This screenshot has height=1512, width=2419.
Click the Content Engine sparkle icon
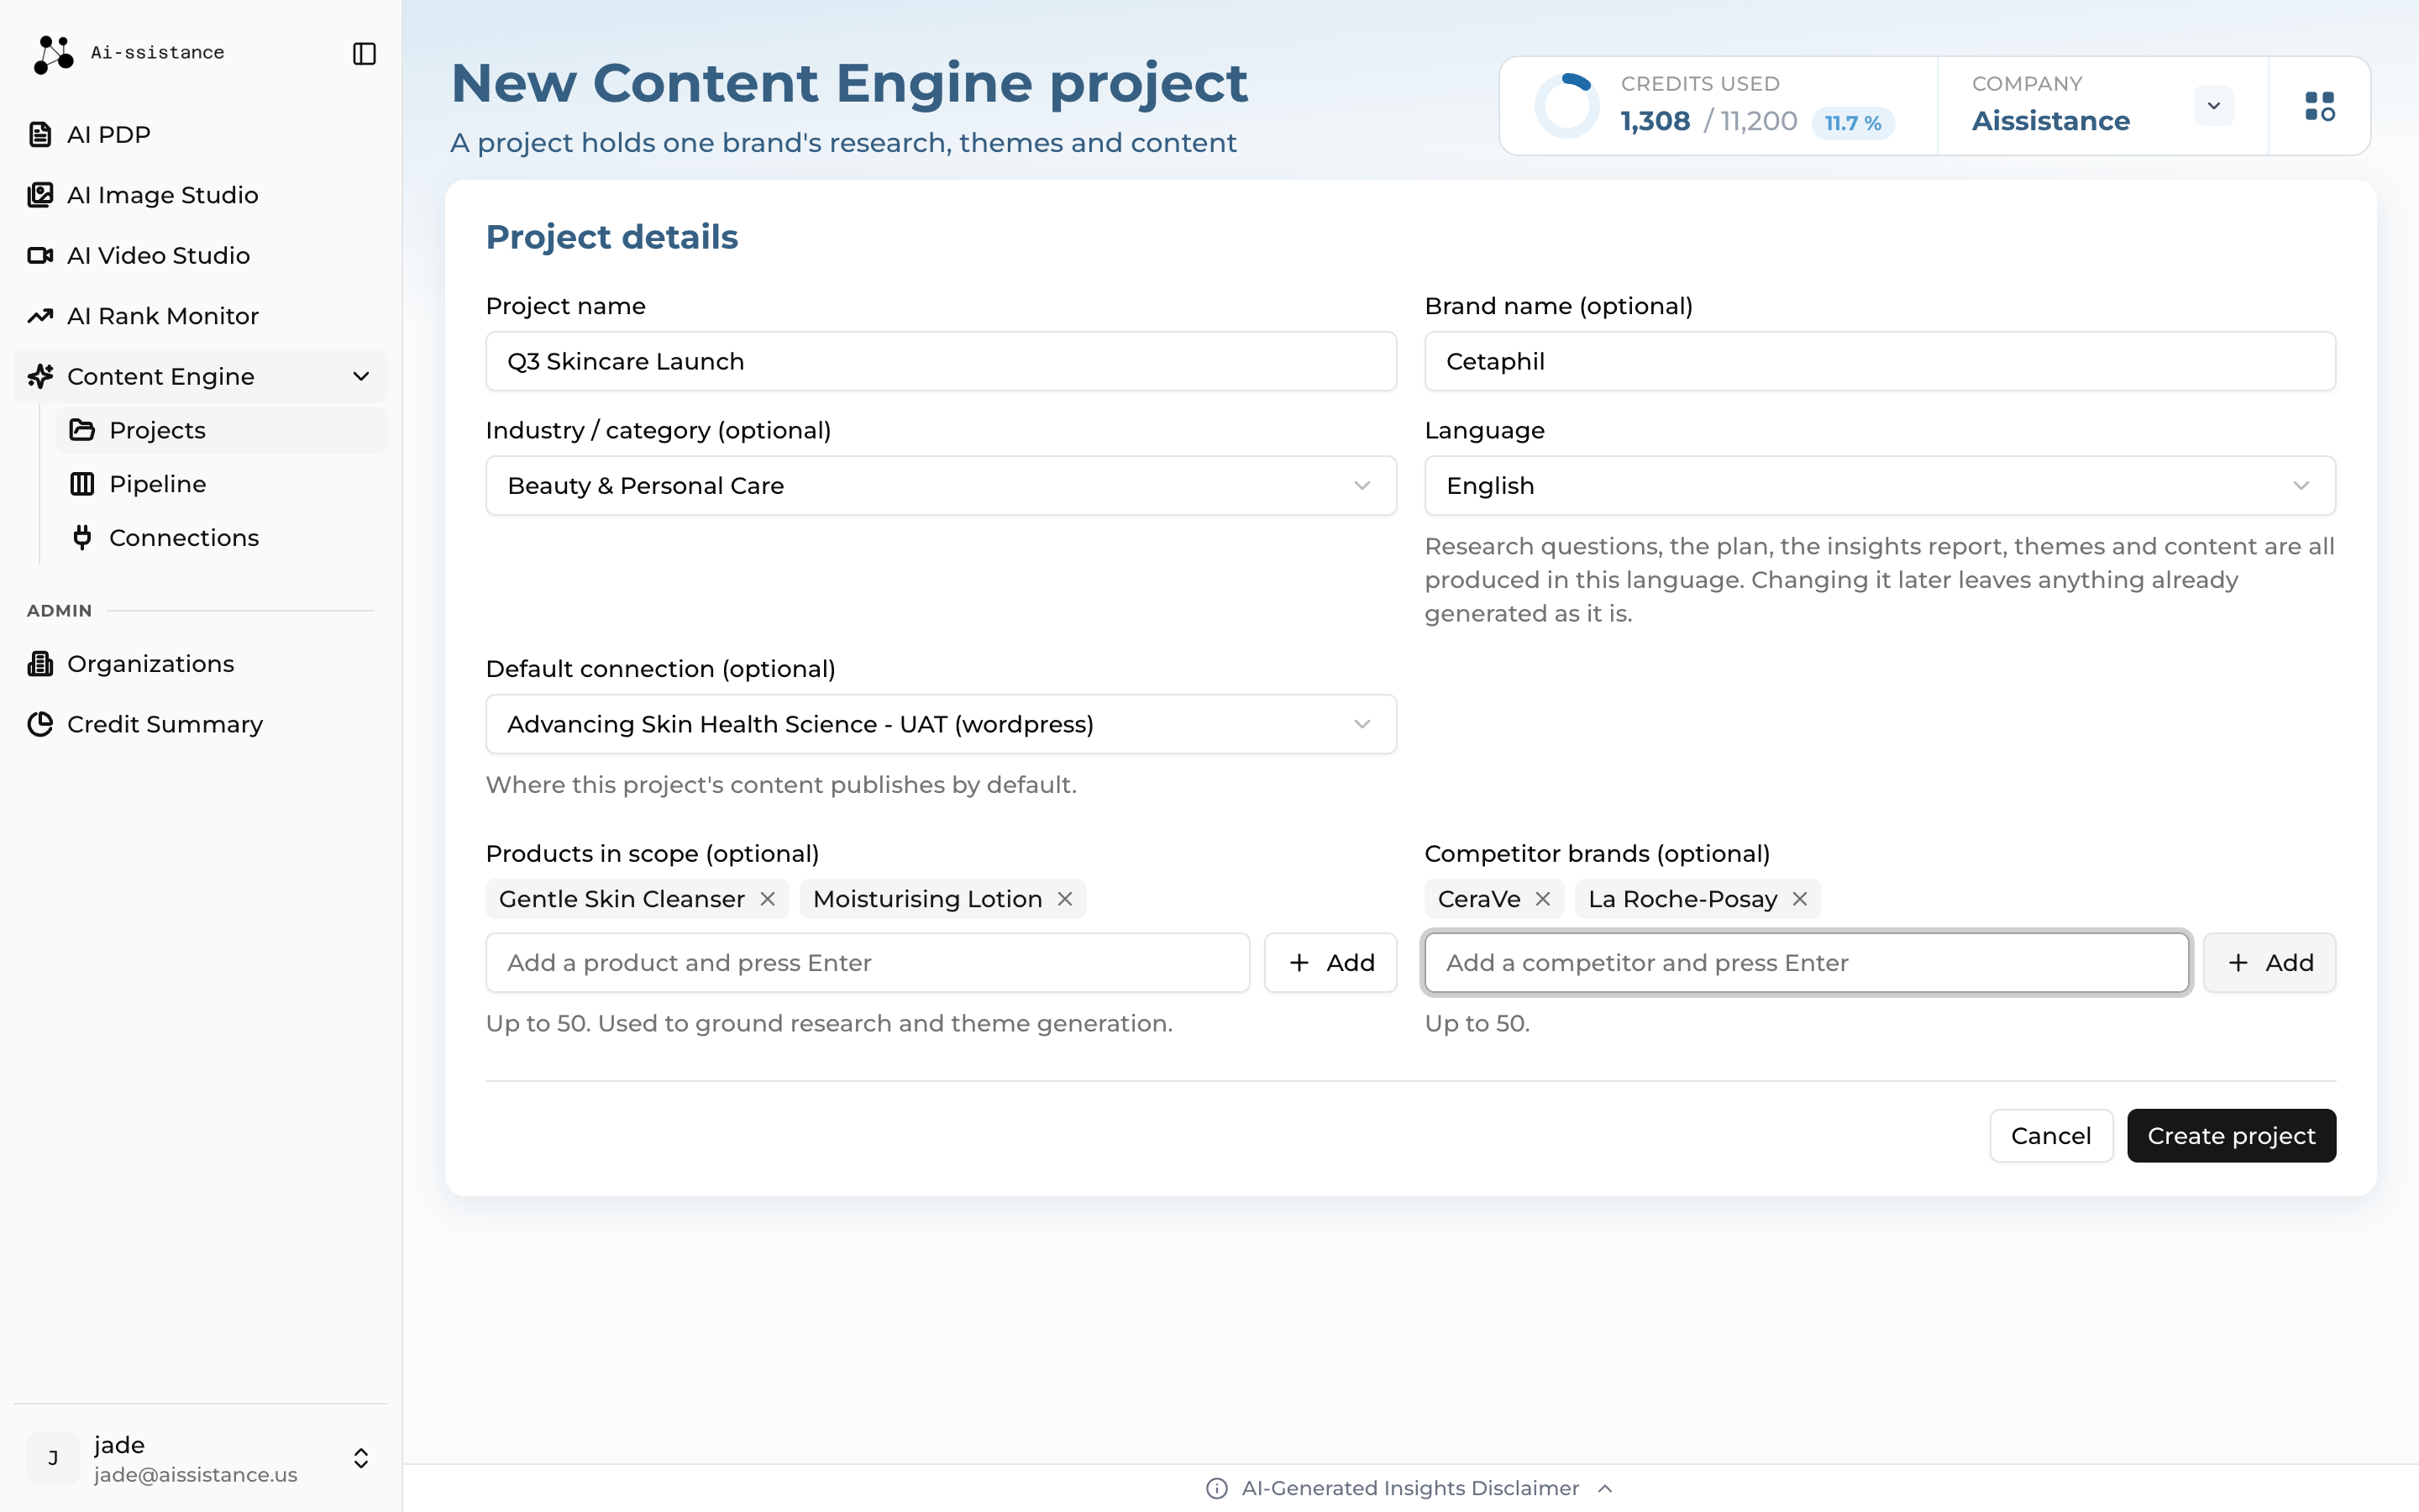(40, 376)
